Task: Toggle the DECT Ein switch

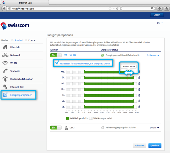Action: 56,128
